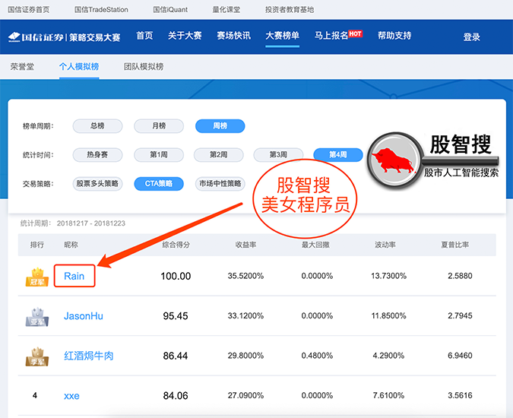The height and width of the screenshot is (418, 513).
Task: Click return value 35.5200%
Action: tap(245, 276)
